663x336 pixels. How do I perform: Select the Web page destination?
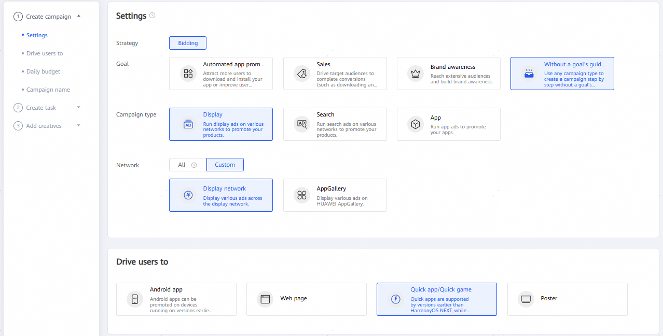point(306,299)
